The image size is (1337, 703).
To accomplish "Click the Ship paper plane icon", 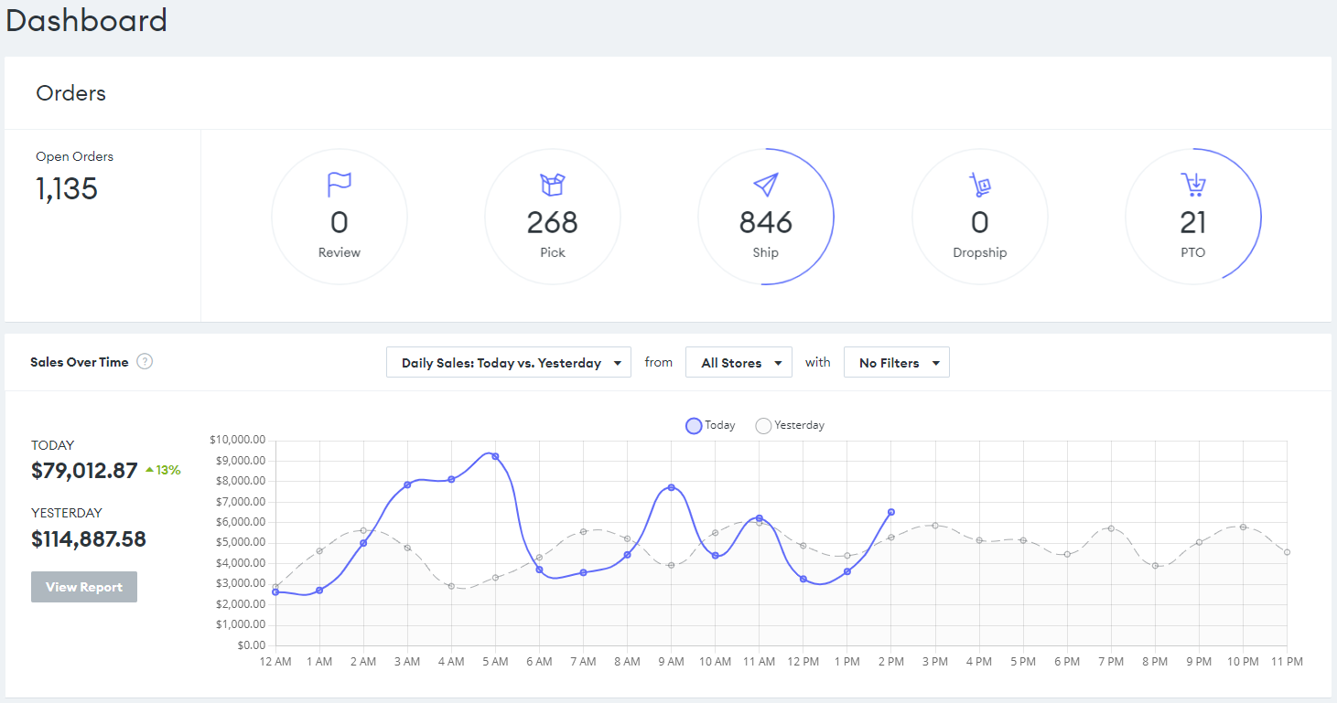I will (766, 186).
